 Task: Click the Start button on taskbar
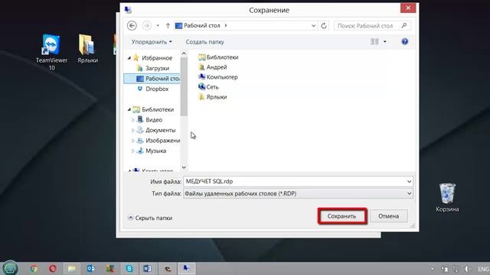10,268
